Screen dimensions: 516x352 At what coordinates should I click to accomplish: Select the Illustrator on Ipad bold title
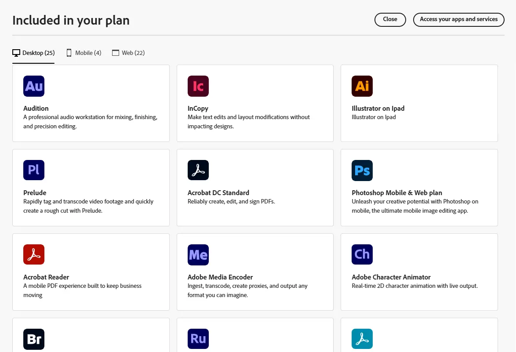378,108
